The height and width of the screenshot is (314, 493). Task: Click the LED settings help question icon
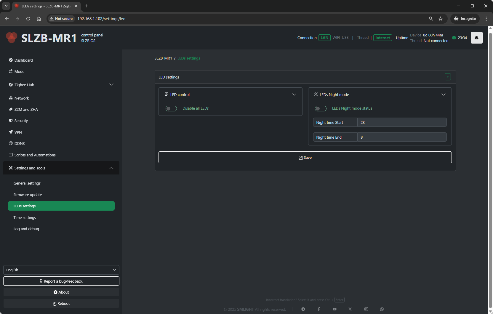point(448,77)
